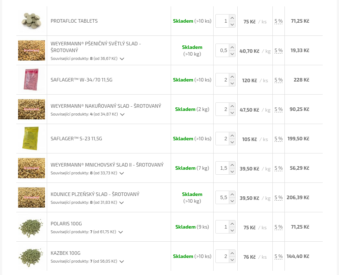339x275 pixels.
Task: Expand related products for Polaris 100G
Action: coord(120,232)
